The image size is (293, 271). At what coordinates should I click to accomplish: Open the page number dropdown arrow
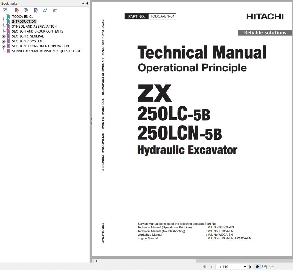click(x=245, y=267)
